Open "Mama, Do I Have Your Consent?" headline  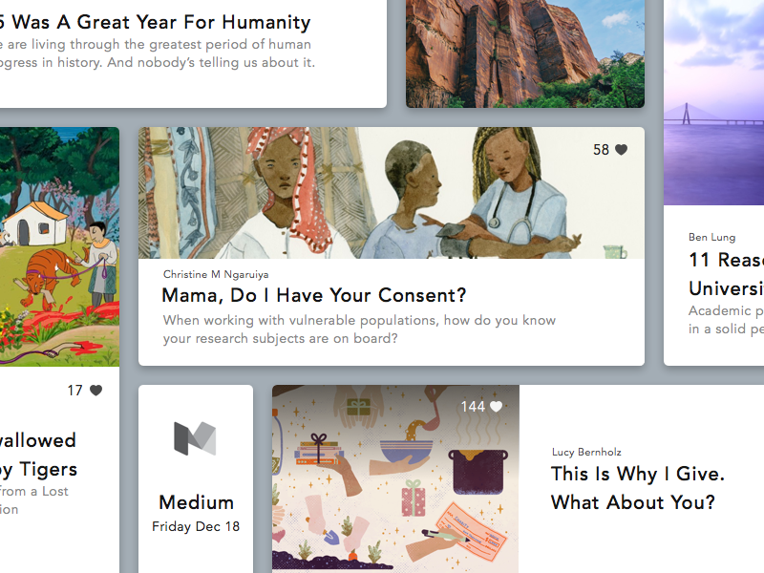tap(314, 295)
